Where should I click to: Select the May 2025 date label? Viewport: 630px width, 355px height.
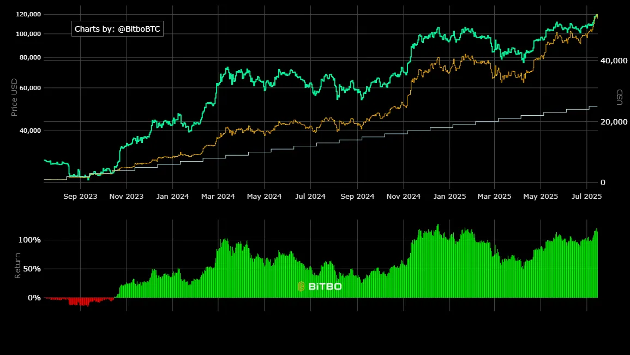point(541,197)
